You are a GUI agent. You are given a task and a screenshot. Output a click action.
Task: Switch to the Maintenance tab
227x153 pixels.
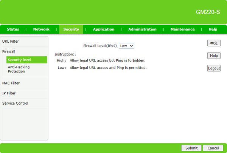[x=182, y=29]
